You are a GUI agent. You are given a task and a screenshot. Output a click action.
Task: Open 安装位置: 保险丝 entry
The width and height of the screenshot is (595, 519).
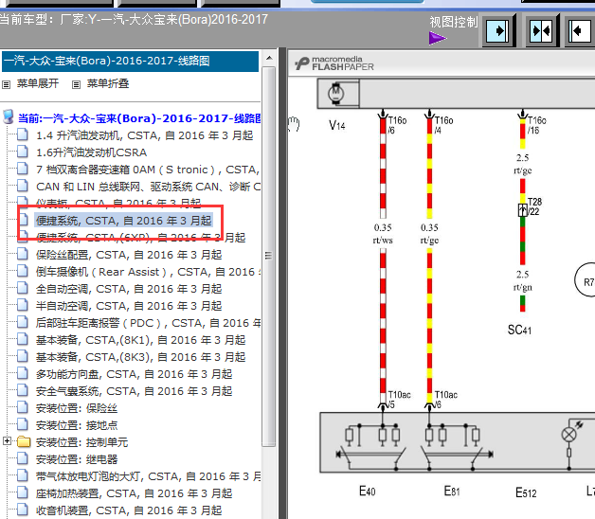(77, 408)
